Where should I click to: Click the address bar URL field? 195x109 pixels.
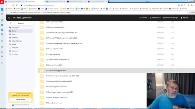click(x=39, y=5)
